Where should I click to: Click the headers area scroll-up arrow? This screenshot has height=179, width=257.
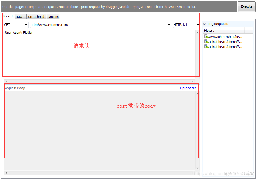point(197,33)
